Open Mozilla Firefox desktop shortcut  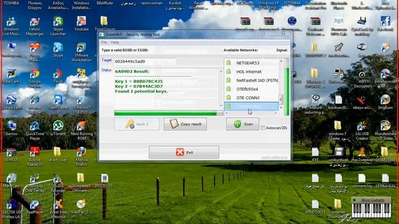[82, 156]
